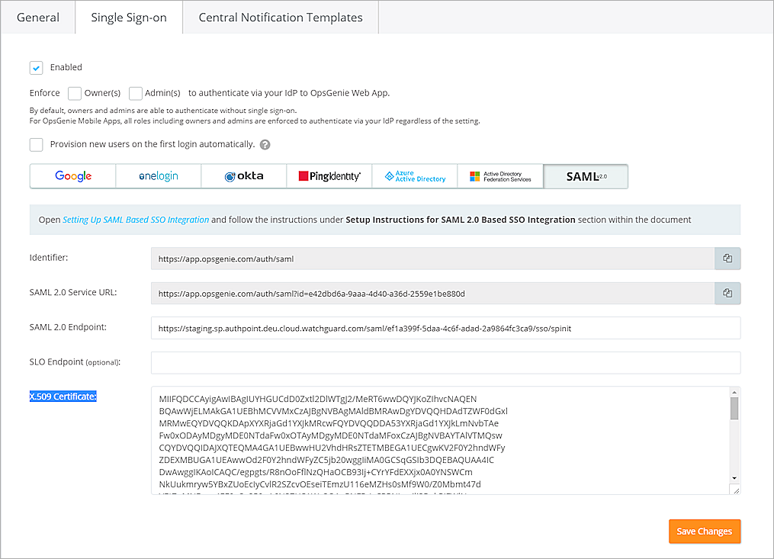Open the Central Notification Templates tab

pyautogui.click(x=280, y=17)
